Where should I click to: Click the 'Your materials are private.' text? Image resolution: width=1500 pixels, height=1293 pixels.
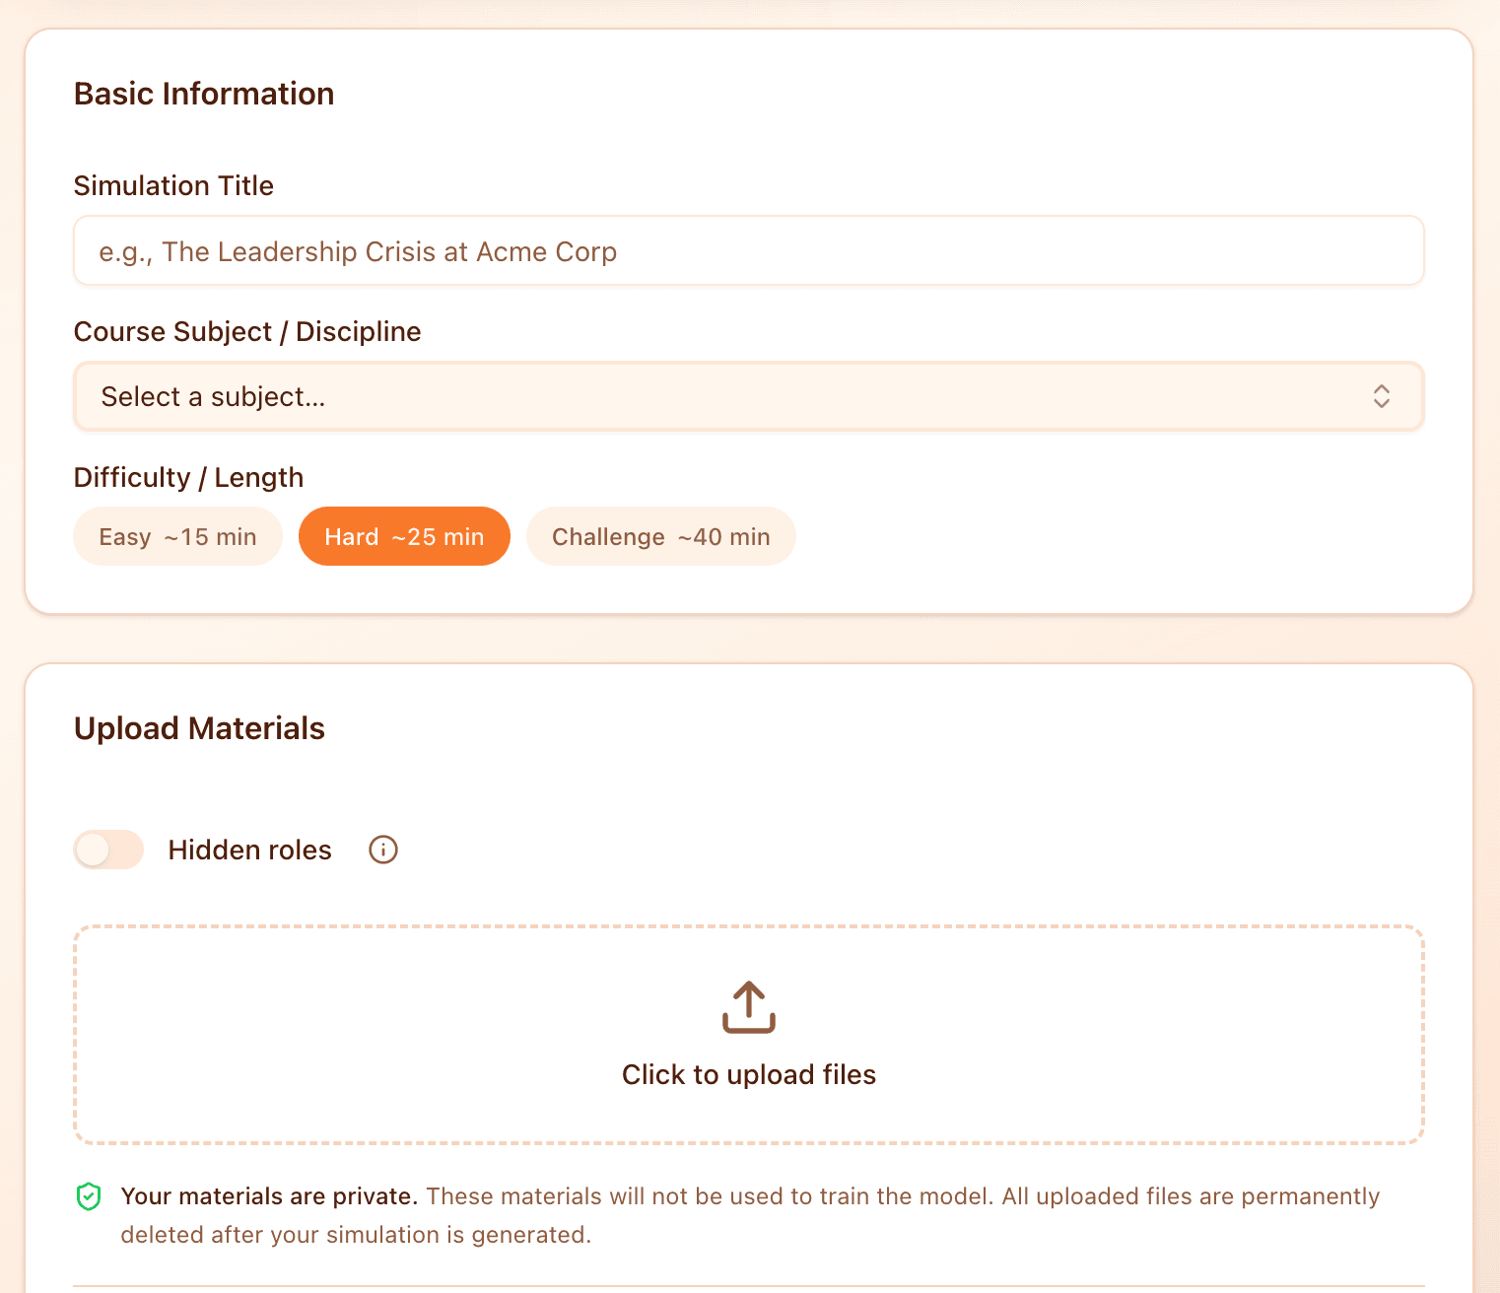269,1196
